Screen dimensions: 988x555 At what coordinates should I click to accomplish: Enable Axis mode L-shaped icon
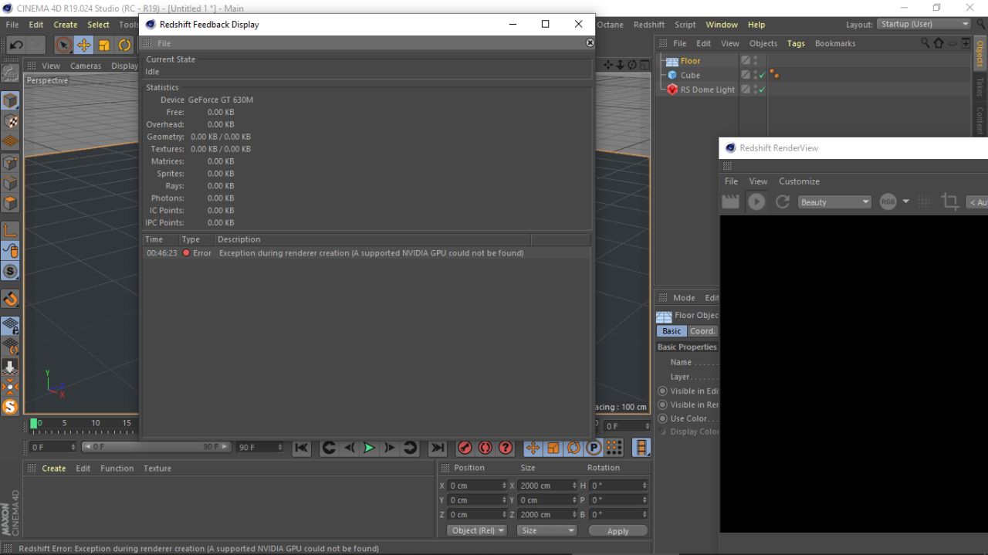pos(10,230)
